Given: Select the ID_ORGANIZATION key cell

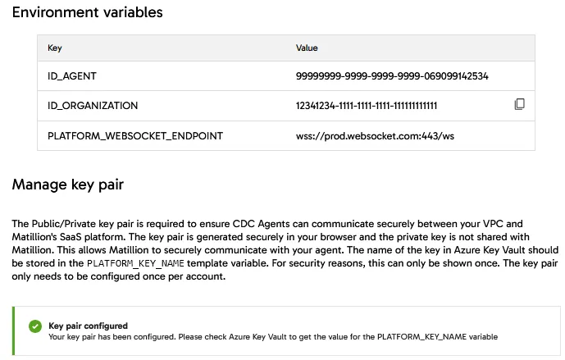Looking at the screenshot, I should [x=93, y=106].
